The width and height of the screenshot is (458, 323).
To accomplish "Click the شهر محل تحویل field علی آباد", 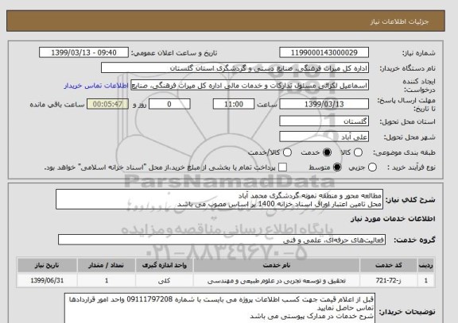I will (324, 137).
